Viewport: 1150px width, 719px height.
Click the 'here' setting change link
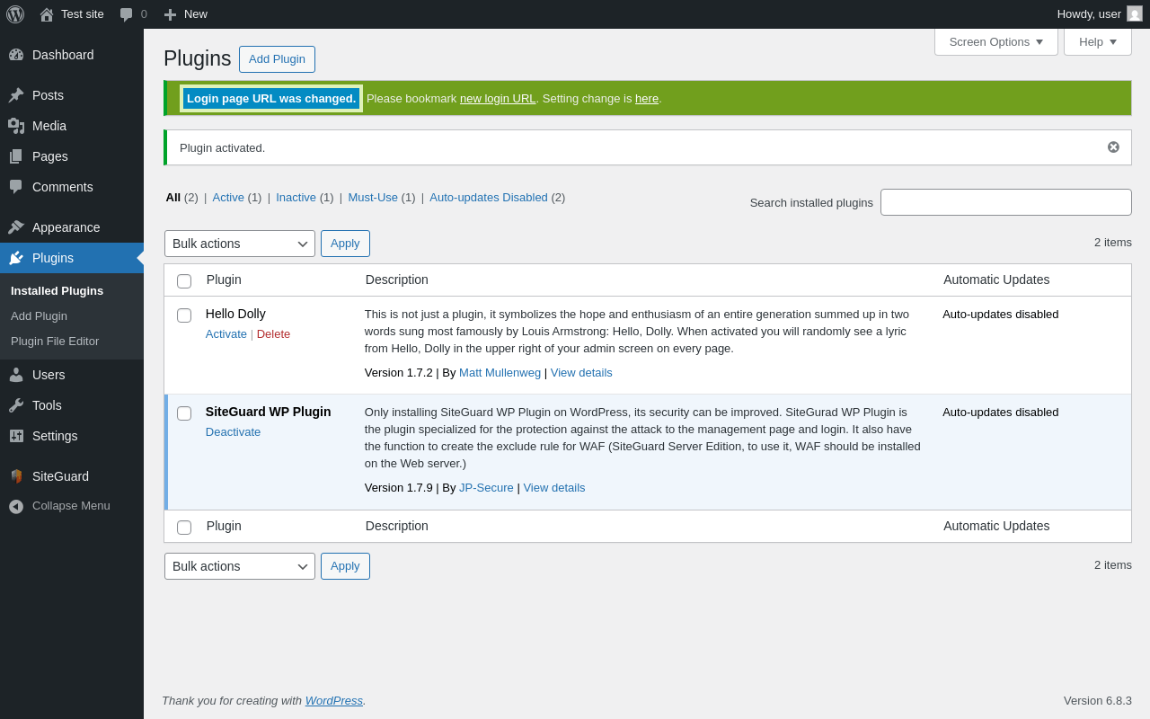647,99
